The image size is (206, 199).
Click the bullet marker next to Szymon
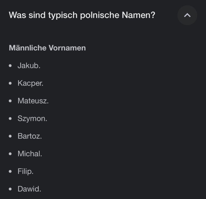(x=10, y=119)
